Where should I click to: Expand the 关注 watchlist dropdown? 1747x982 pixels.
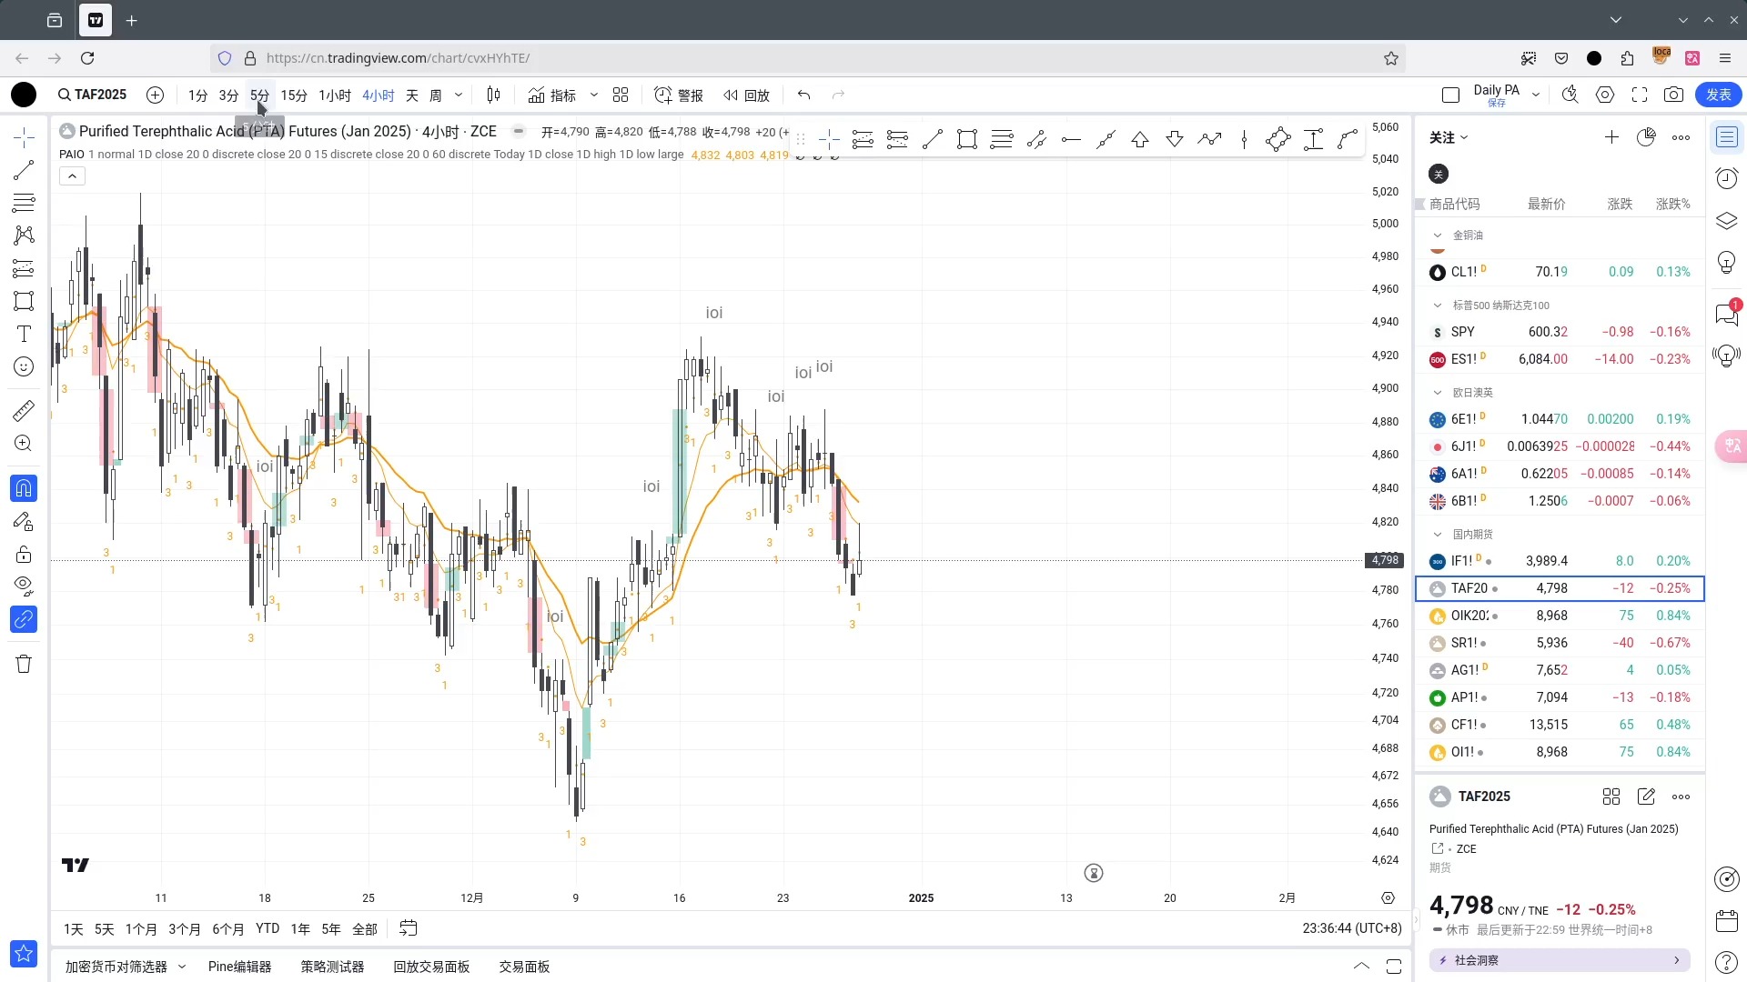(x=1449, y=138)
